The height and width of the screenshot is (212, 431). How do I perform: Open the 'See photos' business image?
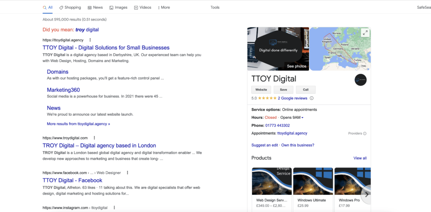pos(278,49)
